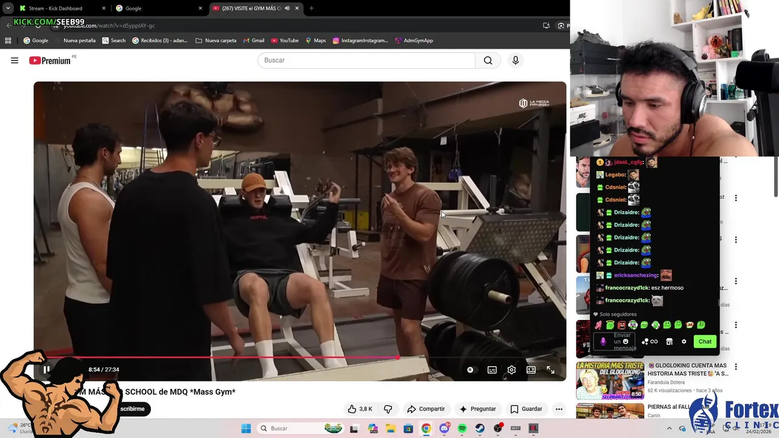Click the purple microphone in chat input
The height and width of the screenshot is (438, 779).
603,341
